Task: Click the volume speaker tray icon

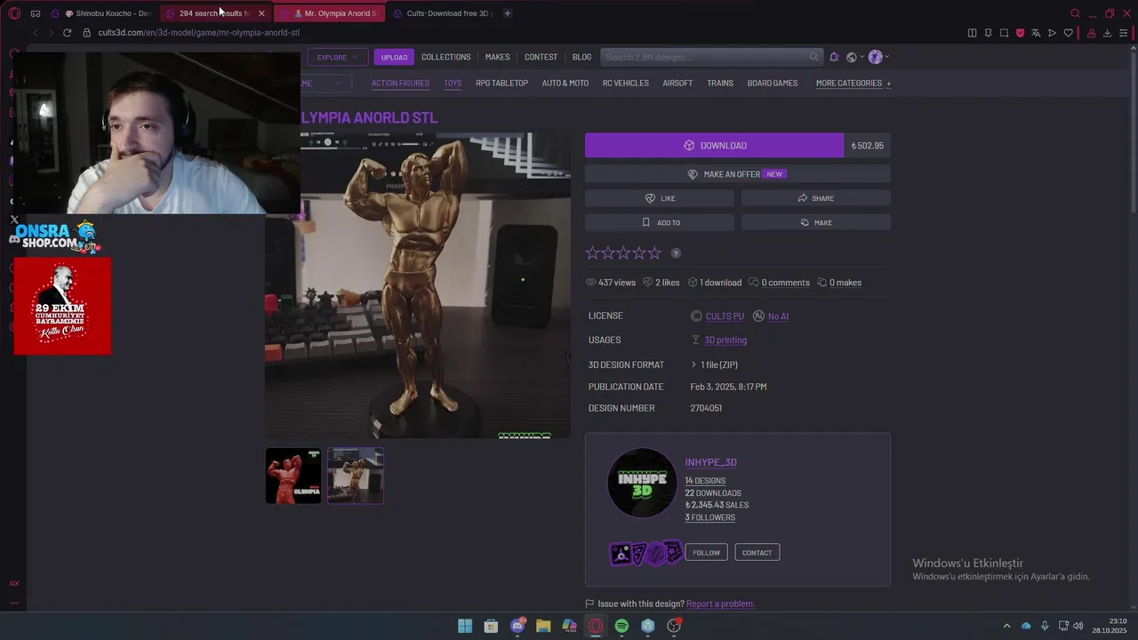Action: point(1079,626)
